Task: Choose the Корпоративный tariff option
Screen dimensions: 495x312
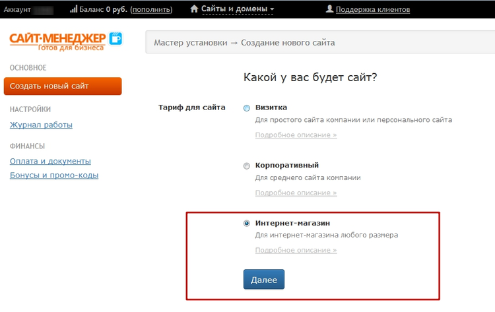Action: (x=247, y=166)
